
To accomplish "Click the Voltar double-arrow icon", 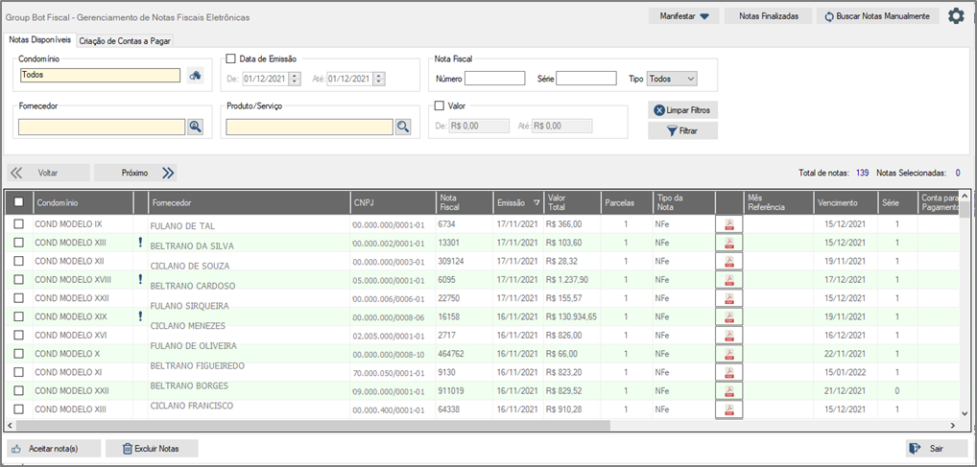I will [x=16, y=173].
